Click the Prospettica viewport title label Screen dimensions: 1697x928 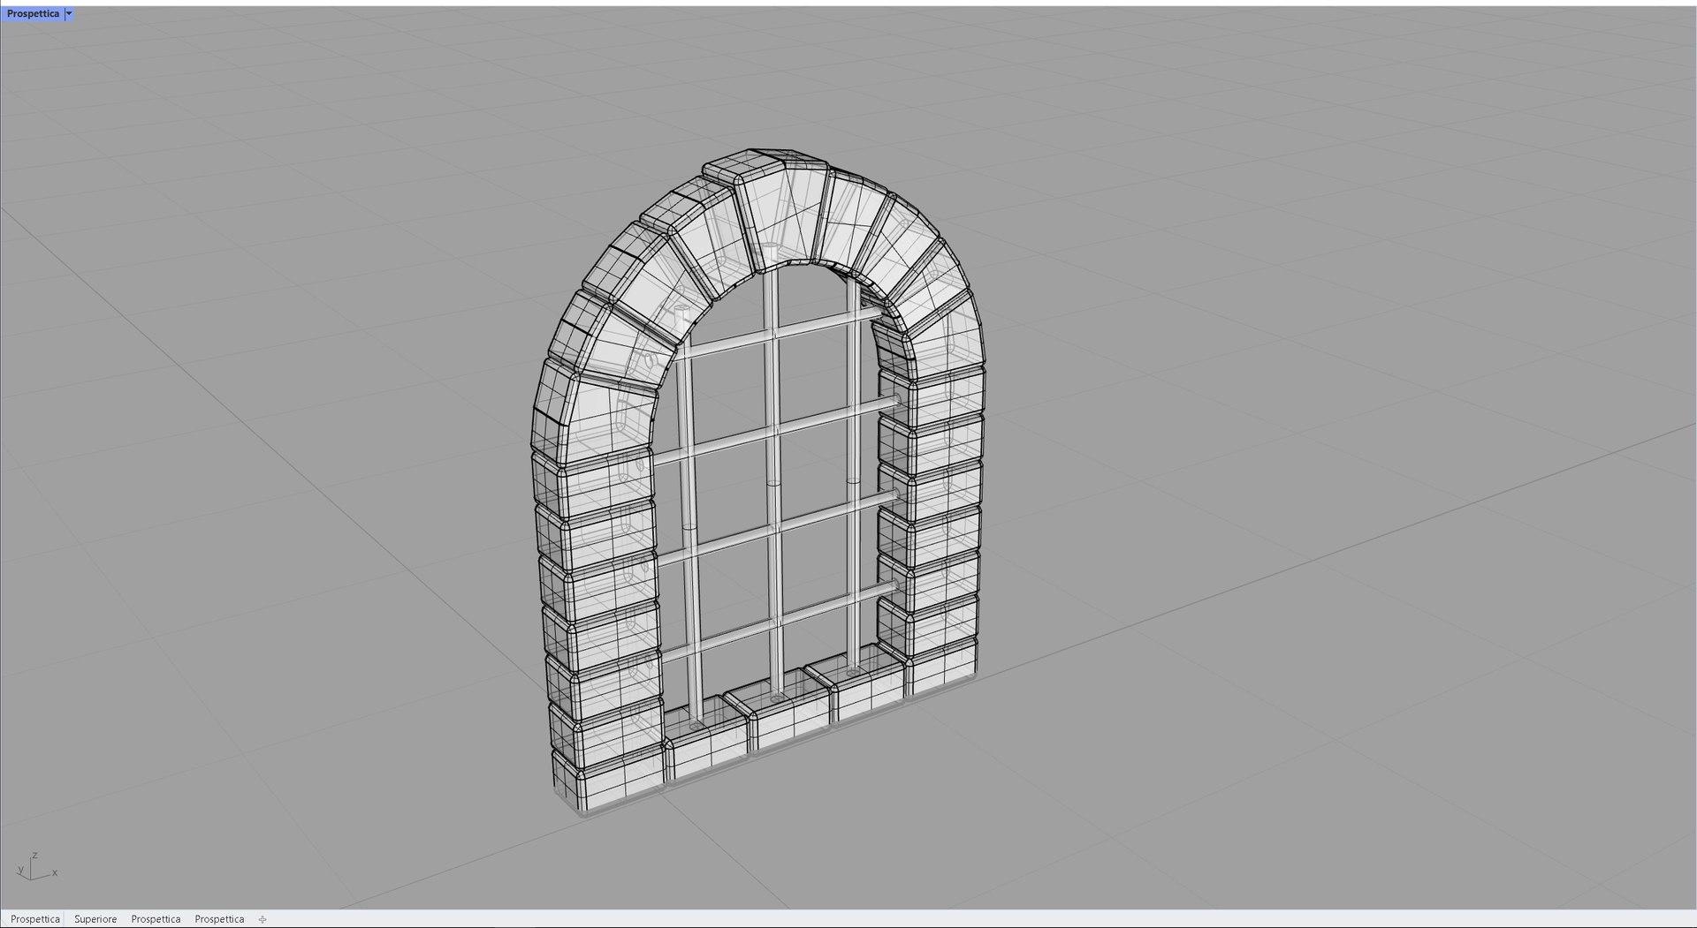coord(33,14)
